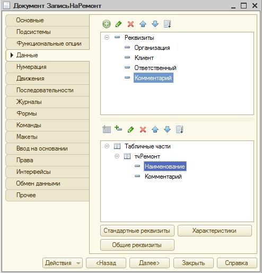This screenshot has width=262, height=273.
Task: Click the sort list icon in upper toolbar
Action: [x=167, y=24]
